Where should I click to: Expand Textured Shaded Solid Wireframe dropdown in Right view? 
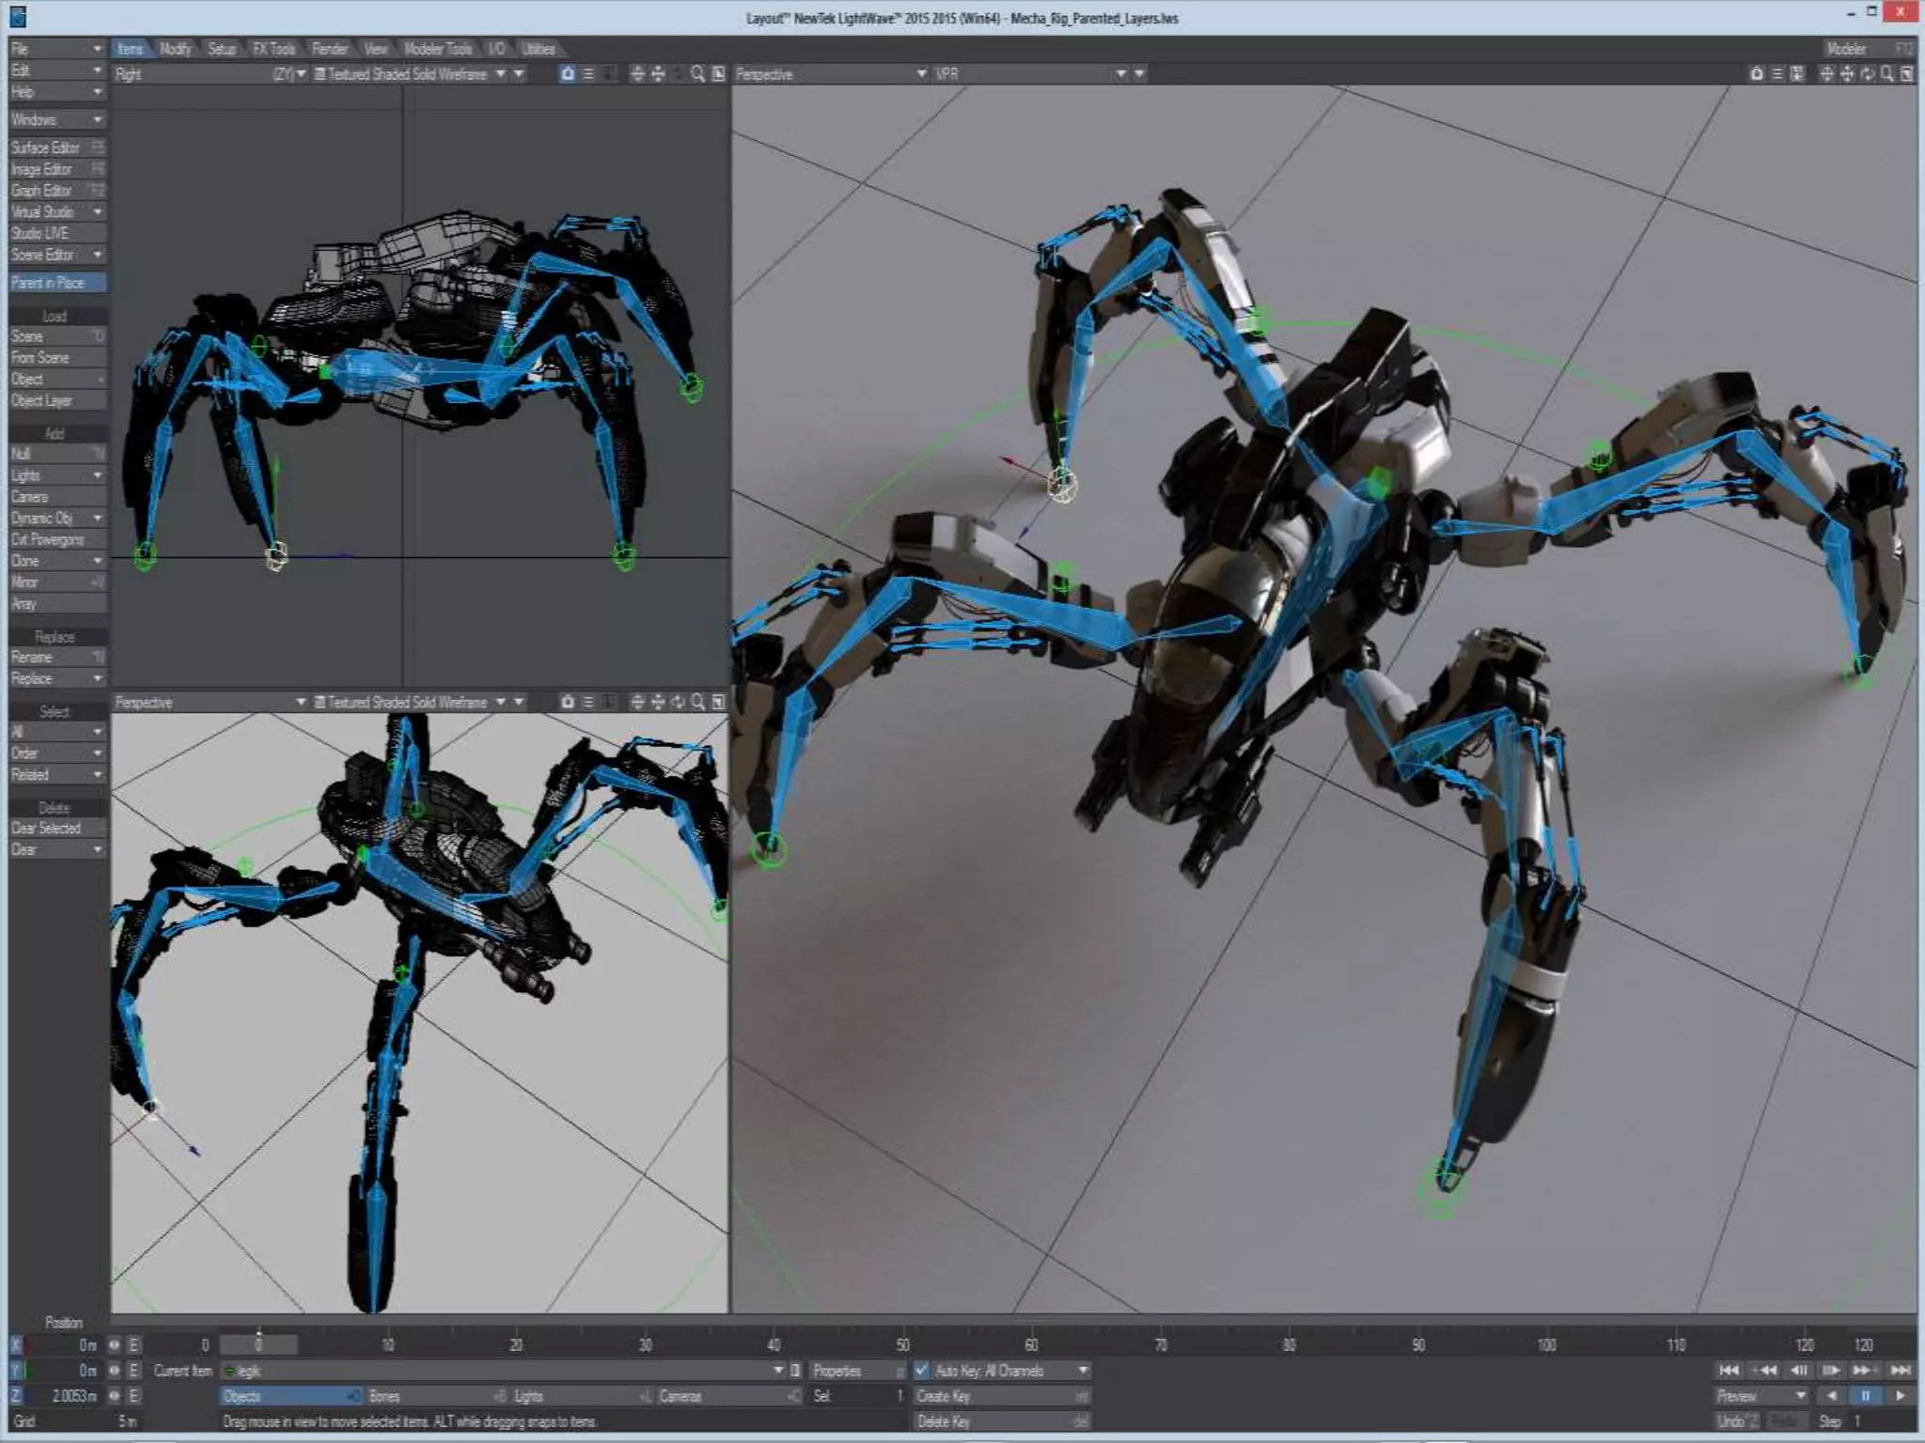pyautogui.click(x=500, y=74)
